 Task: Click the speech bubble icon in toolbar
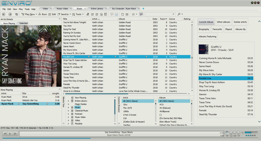click(112, 14)
